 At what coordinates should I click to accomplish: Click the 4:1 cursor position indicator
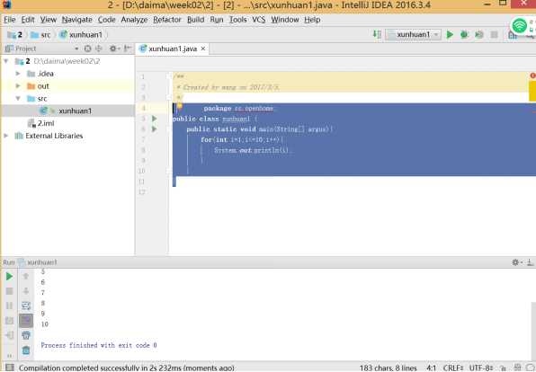click(432, 368)
